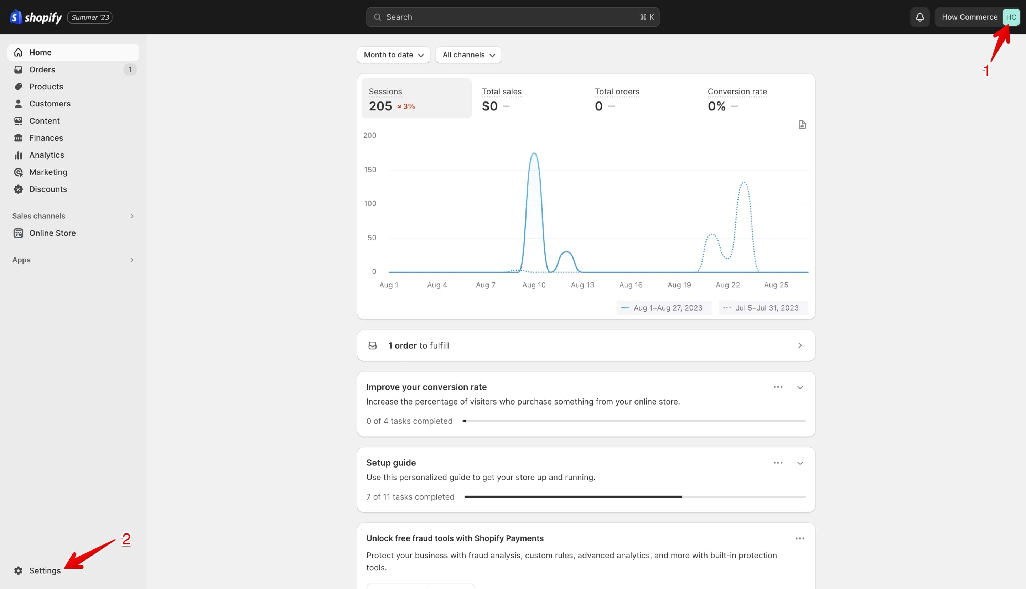
Task: Click the HC account avatar
Action: [x=1011, y=17]
